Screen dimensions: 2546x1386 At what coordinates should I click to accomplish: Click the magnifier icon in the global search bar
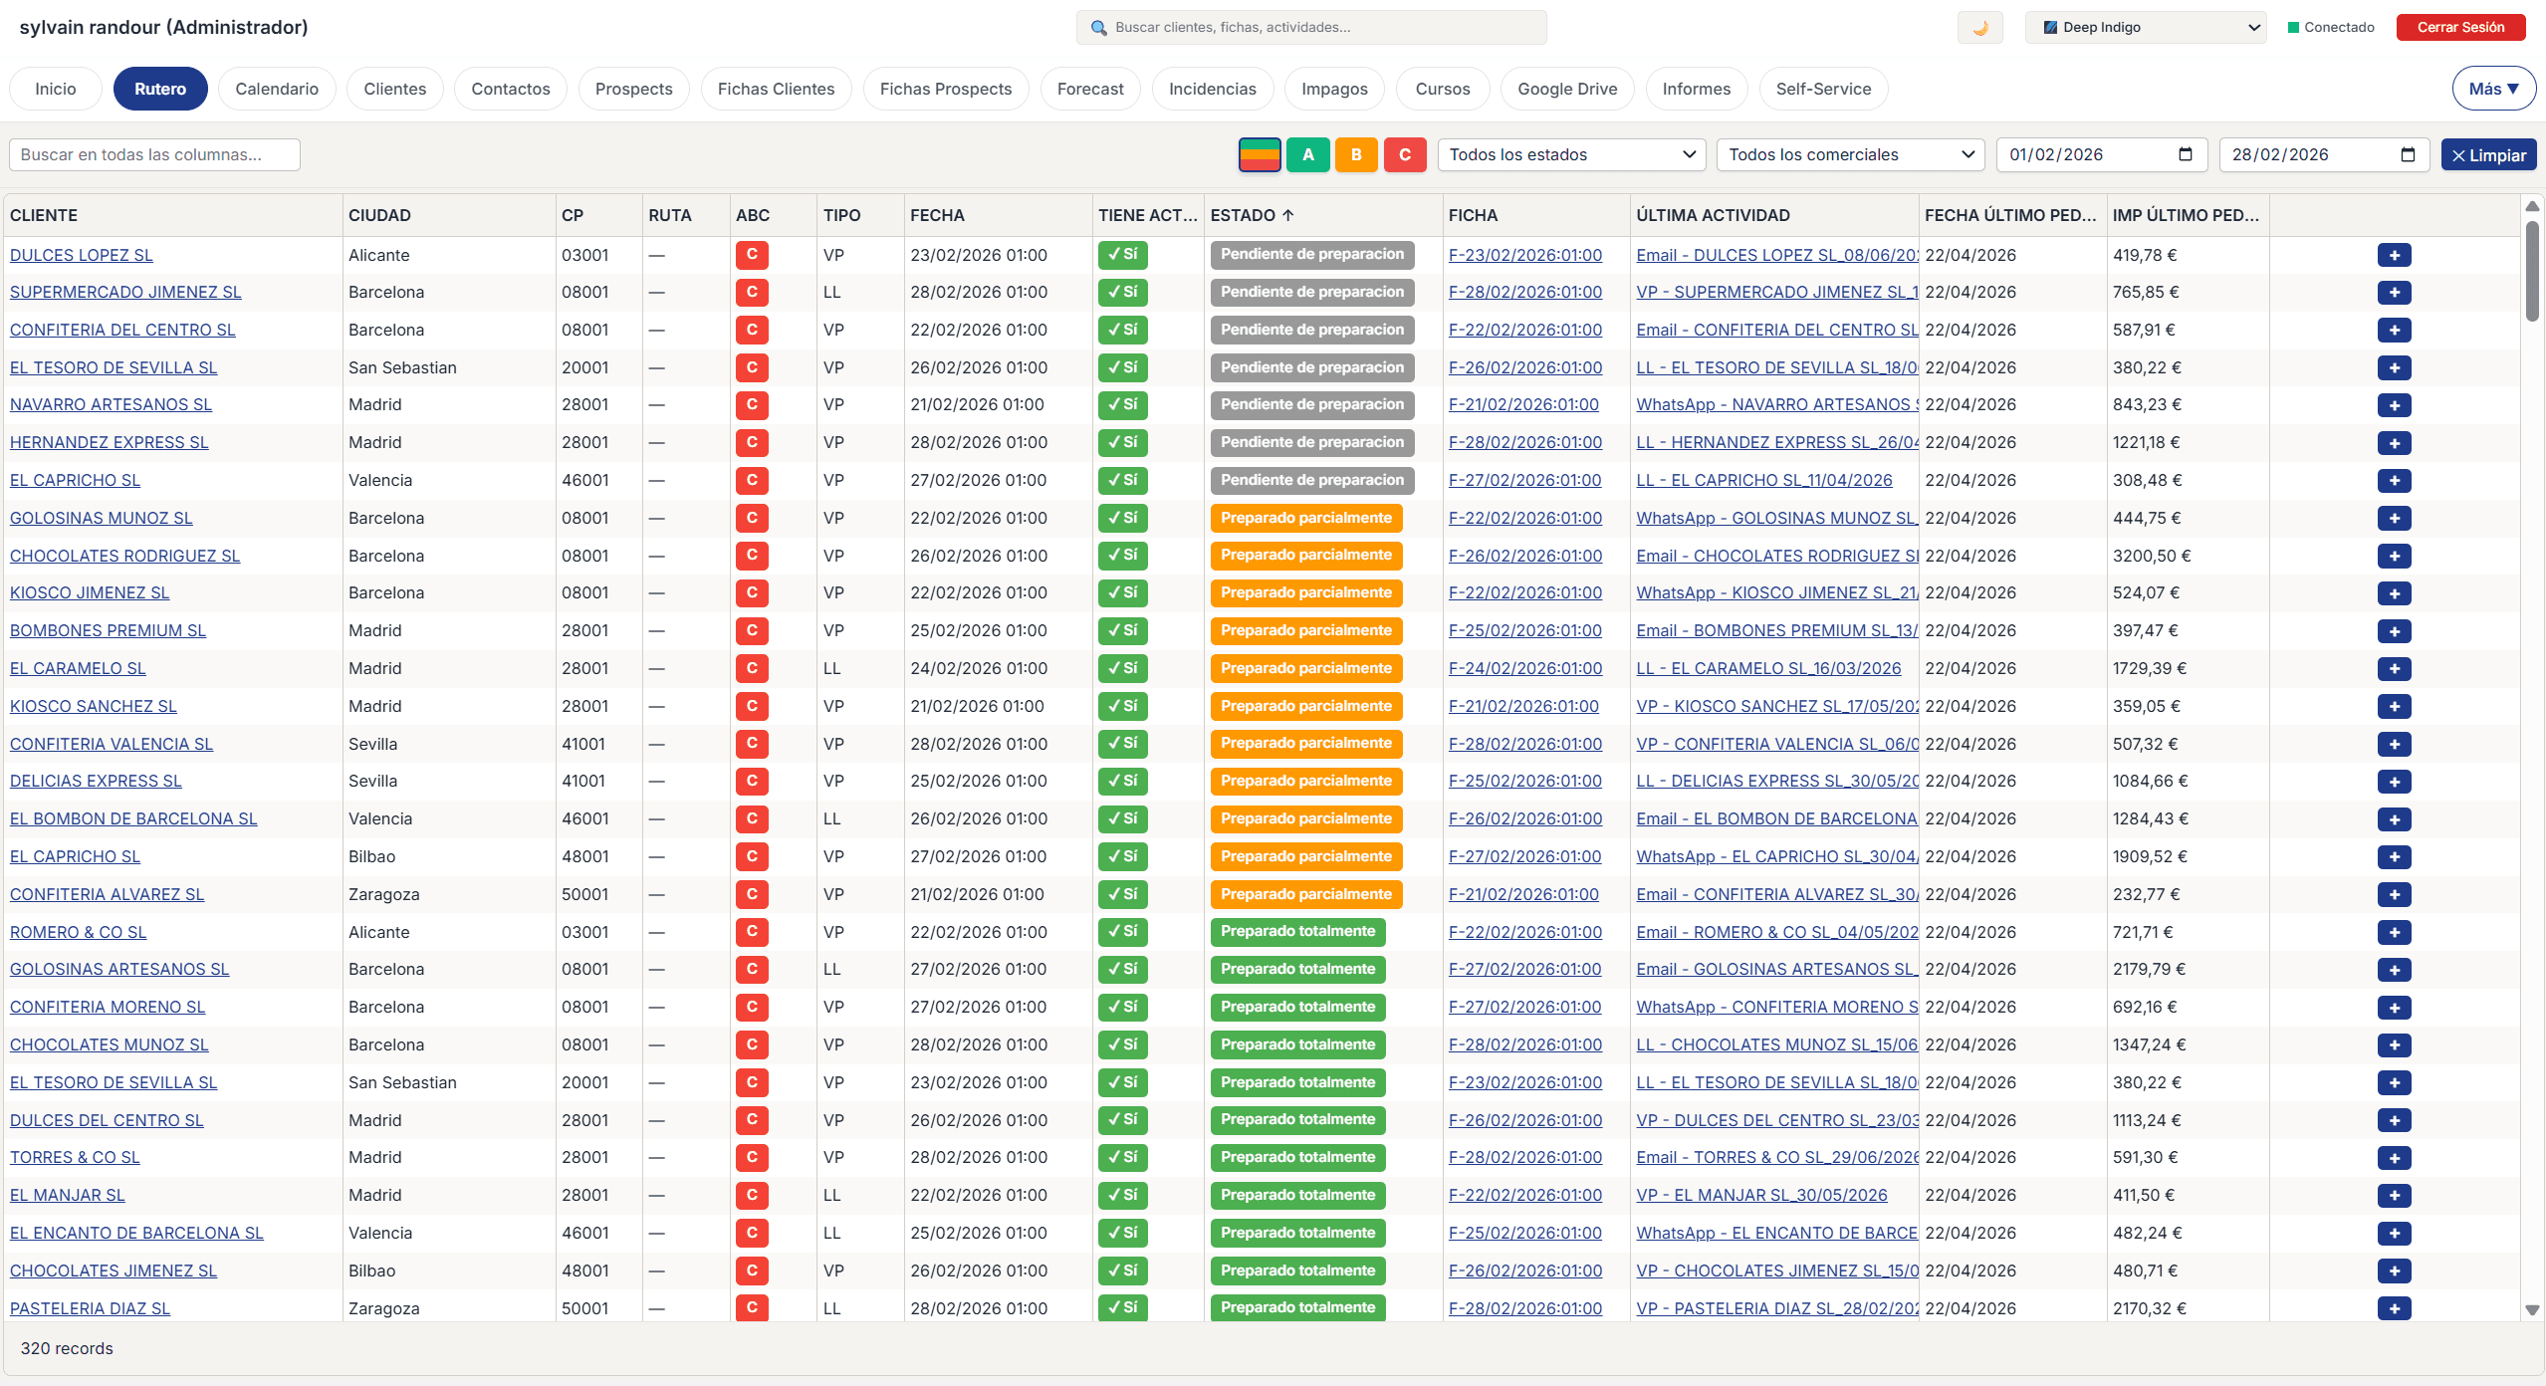[x=1098, y=27]
